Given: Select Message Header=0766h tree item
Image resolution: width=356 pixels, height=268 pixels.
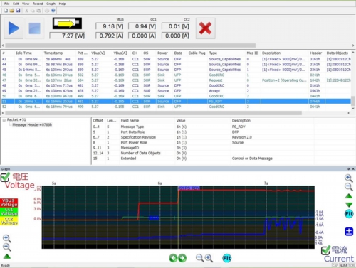Looking at the screenshot, I should 32,124.
